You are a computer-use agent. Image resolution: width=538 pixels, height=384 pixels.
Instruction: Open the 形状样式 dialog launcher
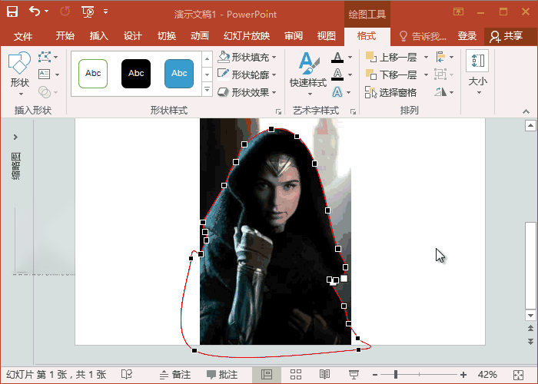278,112
